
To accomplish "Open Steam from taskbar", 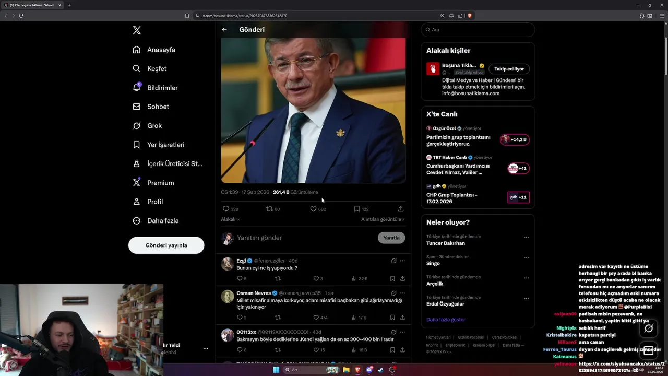I will coord(380,370).
